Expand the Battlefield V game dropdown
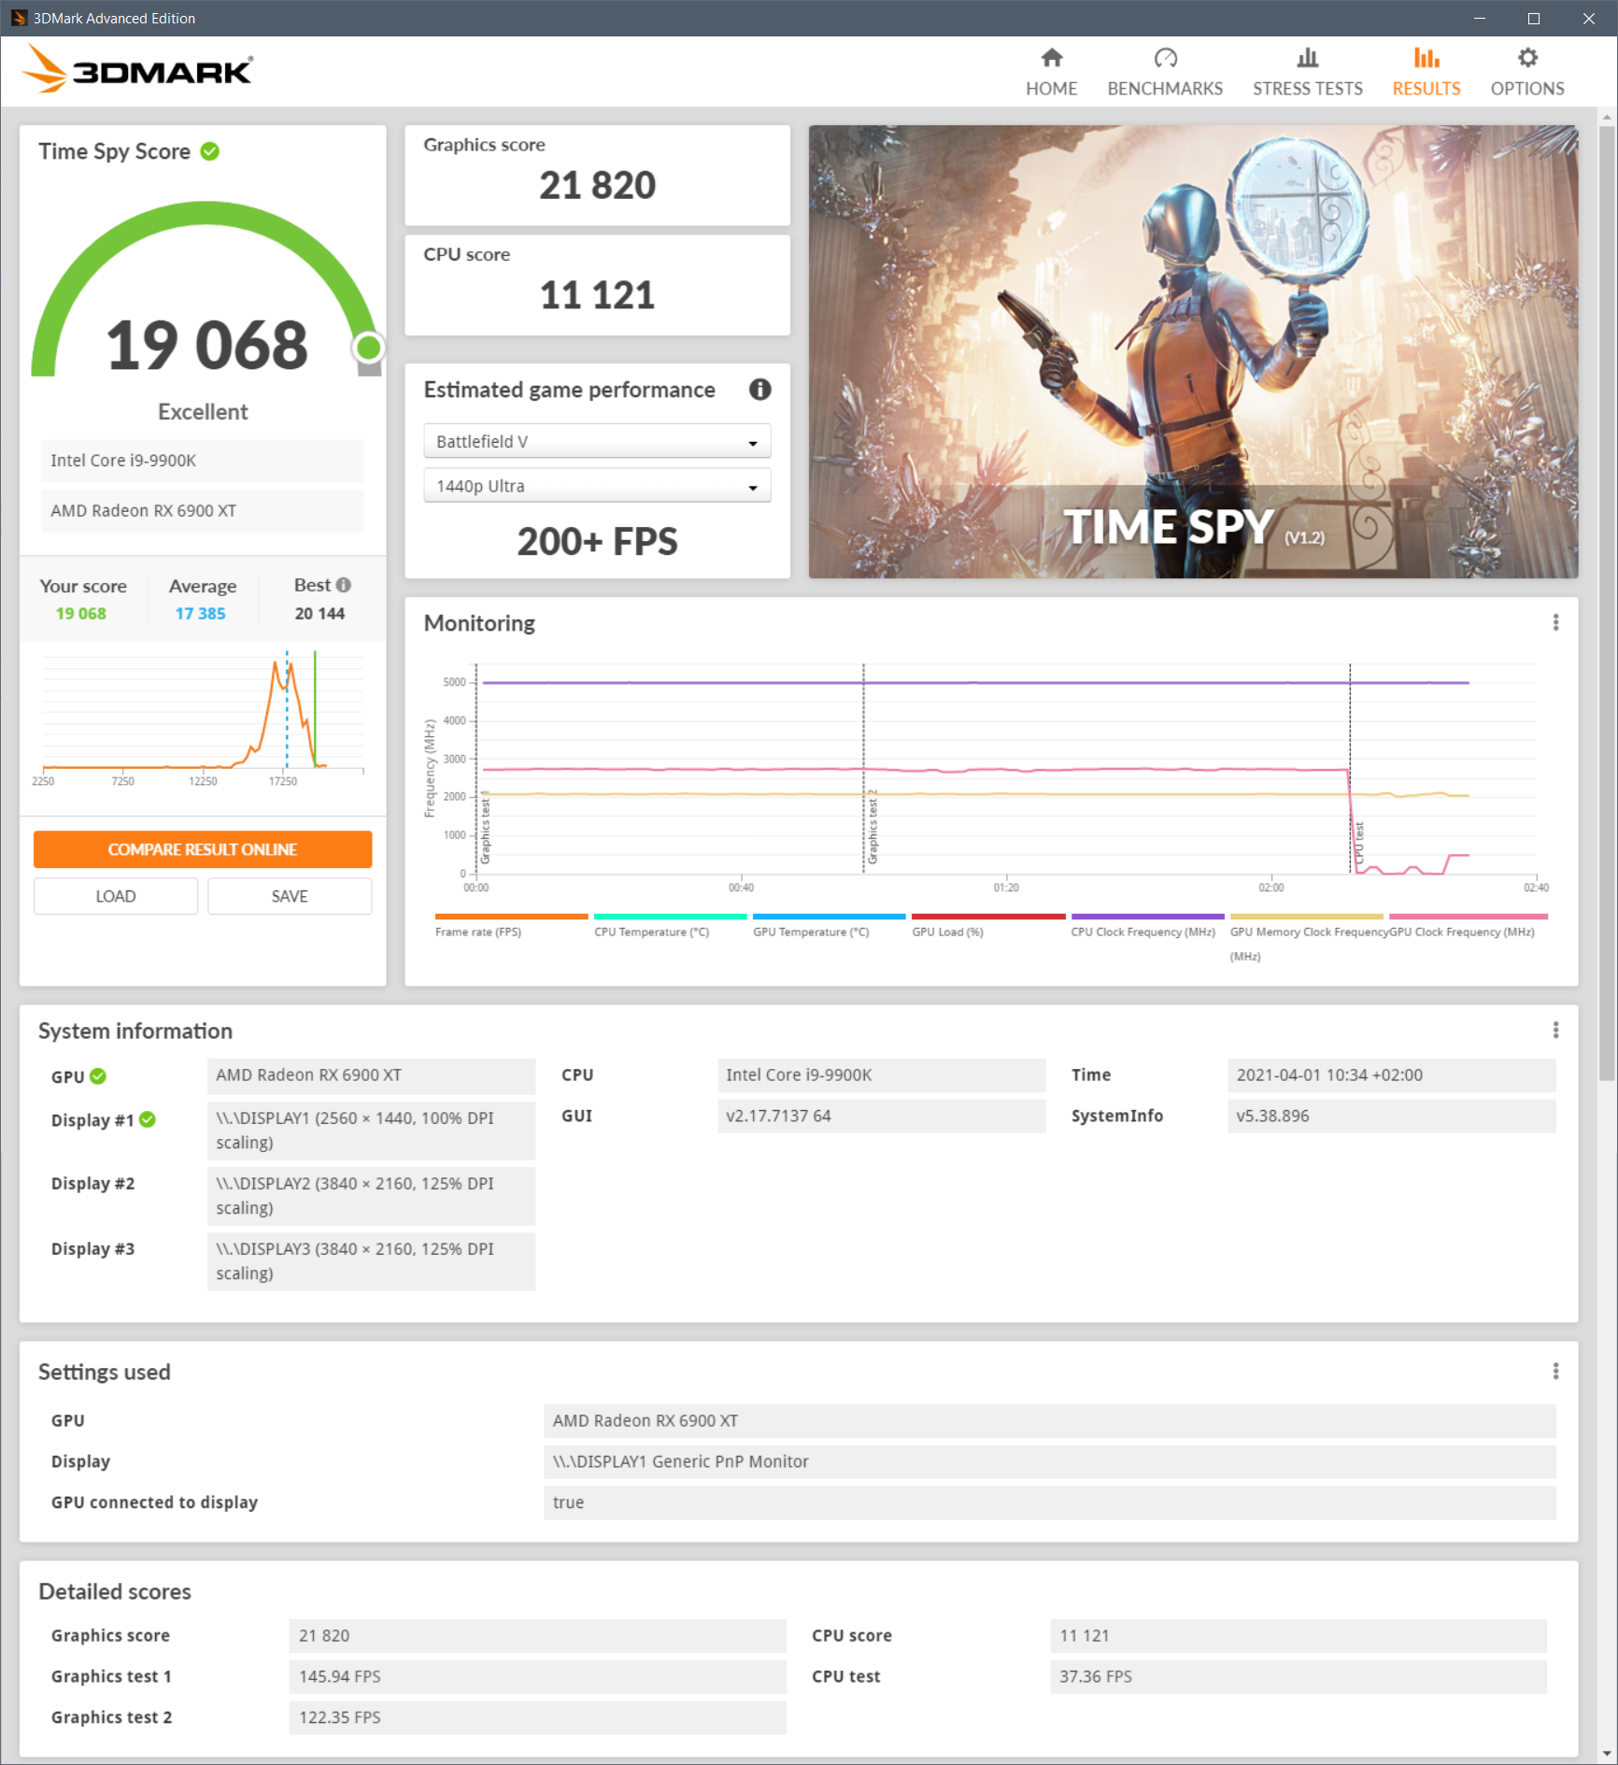The width and height of the screenshot is (1618, 1765). [597, 441]
